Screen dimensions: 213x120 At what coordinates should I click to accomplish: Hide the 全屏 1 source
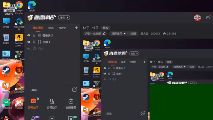29,42
